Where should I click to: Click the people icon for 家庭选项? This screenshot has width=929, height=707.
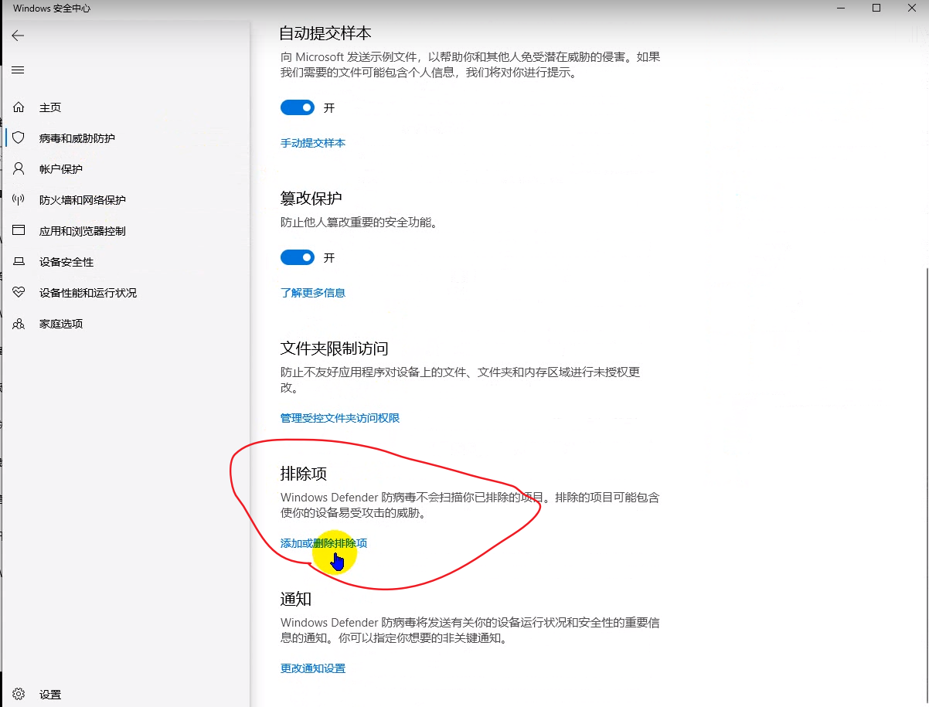pos(19,324)
